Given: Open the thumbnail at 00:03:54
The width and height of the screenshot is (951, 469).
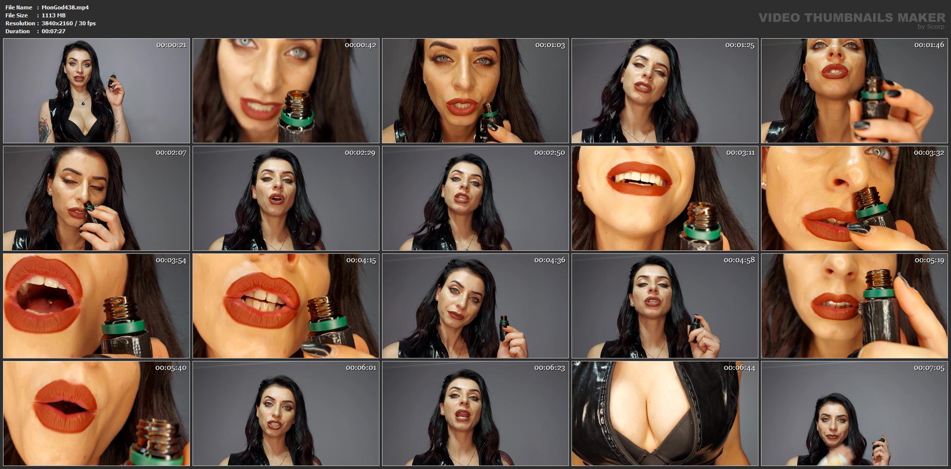Looking at the screenshot, I should coord(97,306).
